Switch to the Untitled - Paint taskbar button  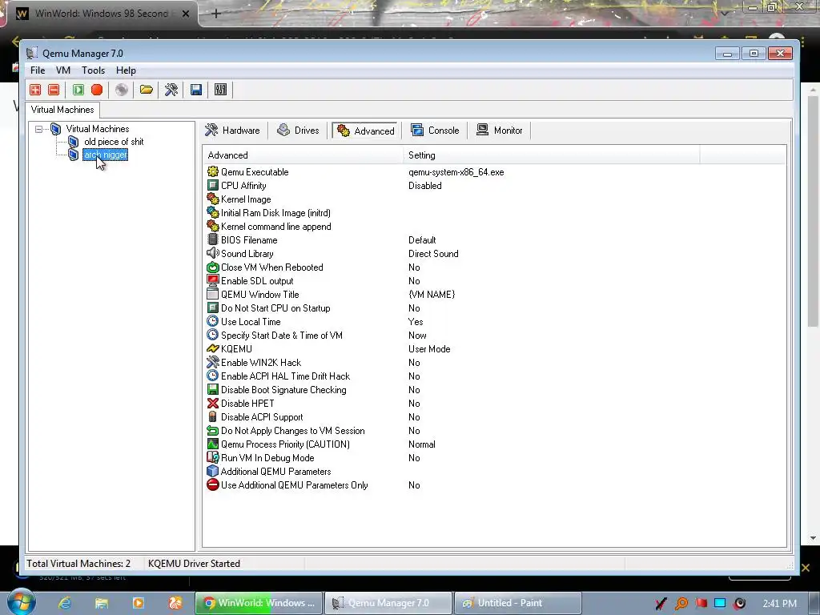click(x=518, y=603)
